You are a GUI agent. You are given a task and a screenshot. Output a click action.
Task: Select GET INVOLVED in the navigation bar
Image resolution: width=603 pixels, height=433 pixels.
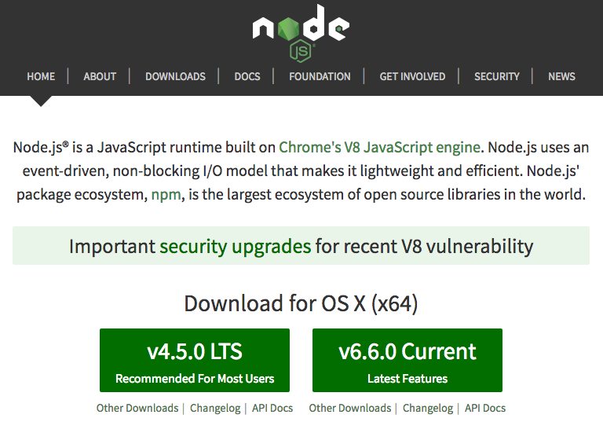pyautogui.click(x=412, y=76)
